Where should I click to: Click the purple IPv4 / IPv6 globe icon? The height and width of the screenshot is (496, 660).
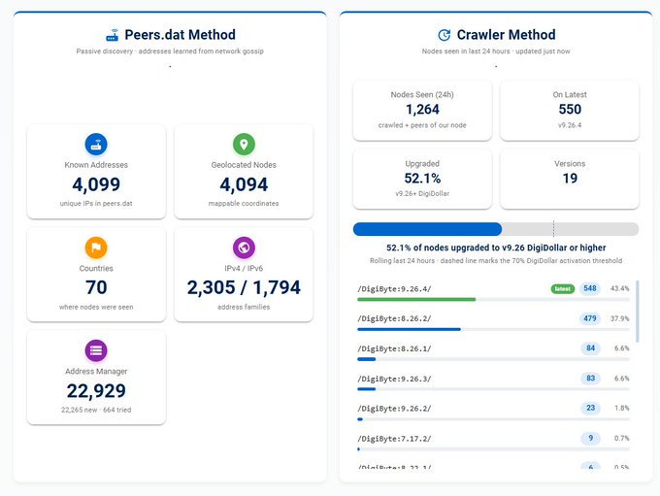244,248
